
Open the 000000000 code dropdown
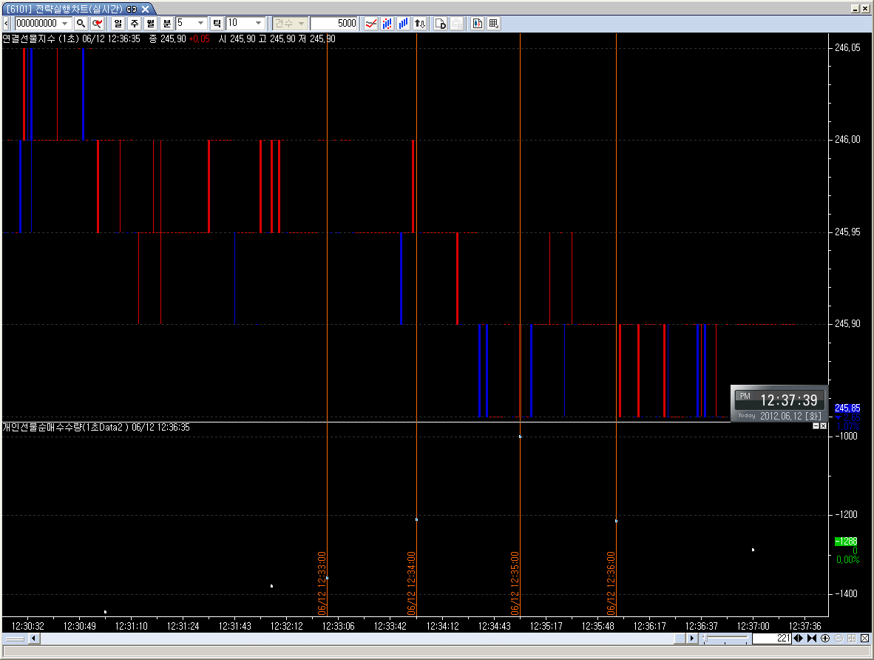click(65, 23)
